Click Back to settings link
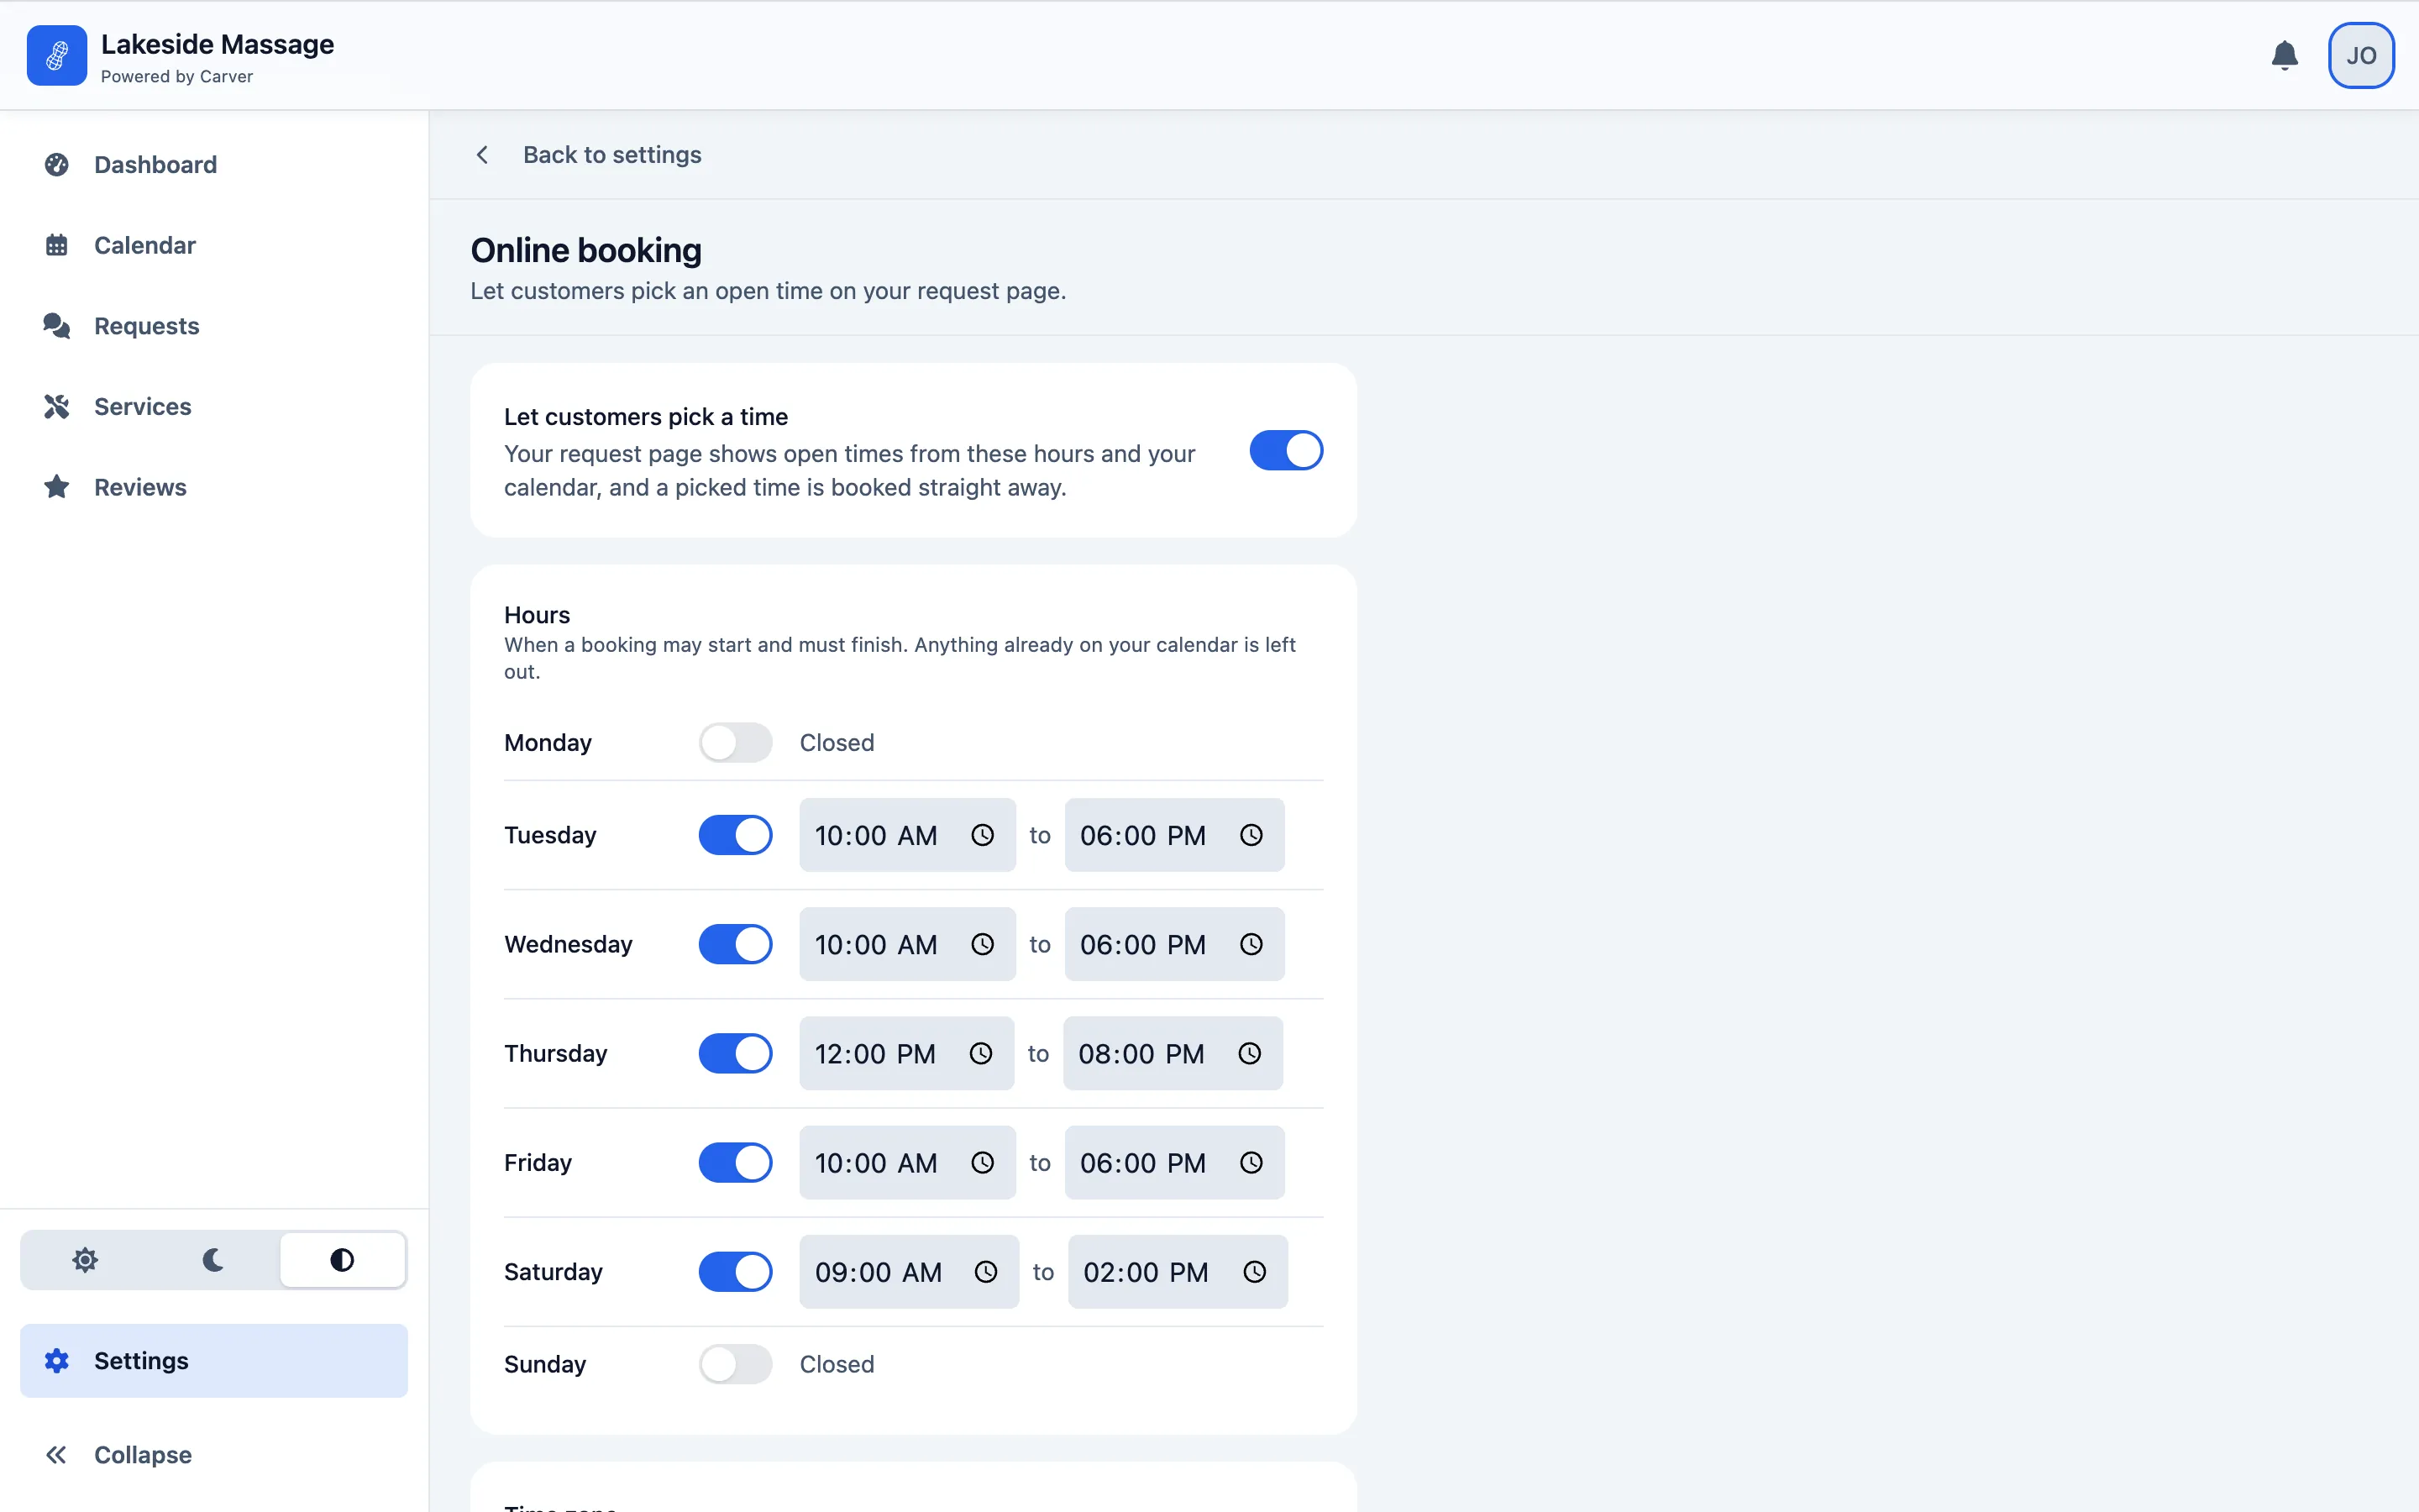The image size is (2419, 1512). (x=611, y=155)
